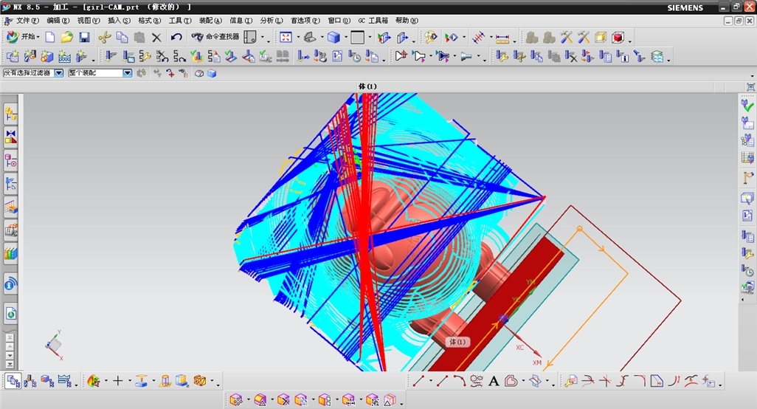The image size is (757, 409).
Task: Click the line sketch tool icon
Action: [418, 382]
